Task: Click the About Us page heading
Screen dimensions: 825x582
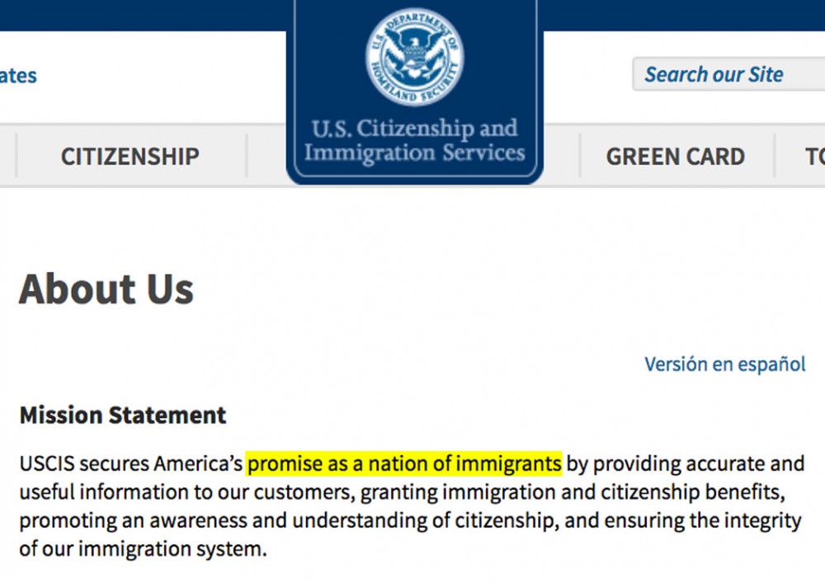Action: [107, 289]
